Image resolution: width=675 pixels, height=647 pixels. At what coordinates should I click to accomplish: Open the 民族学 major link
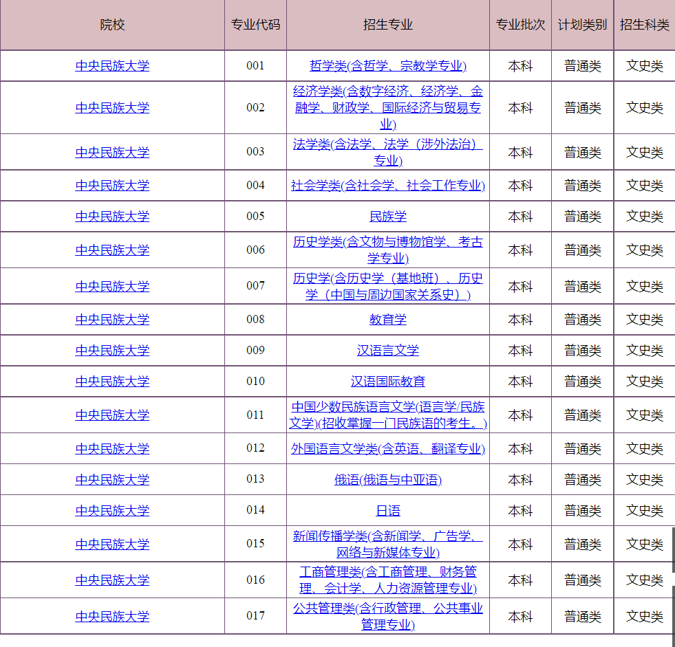[388, 217]
